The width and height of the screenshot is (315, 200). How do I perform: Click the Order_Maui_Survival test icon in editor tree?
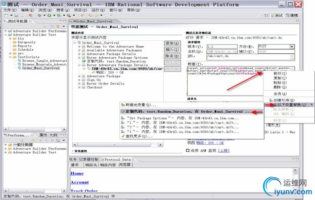pos(79,43)
